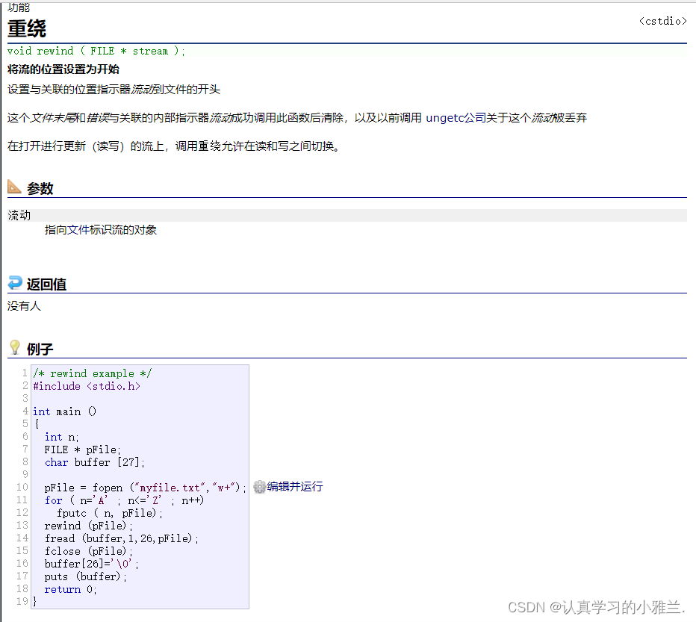The image size is (696, 622).
Task: Click the puts (buffer); code line
Action: point(86,576)
